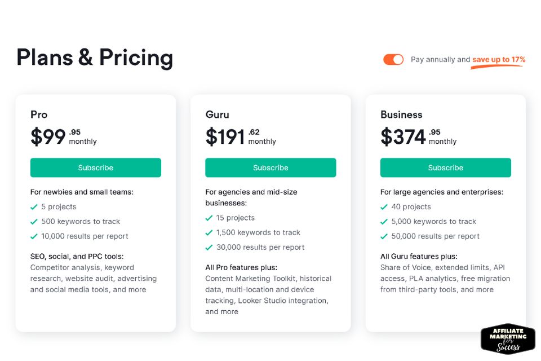Click the checkmark beside 1,500 keywords to track
This screenshot has height=361, width=541.
209,233
